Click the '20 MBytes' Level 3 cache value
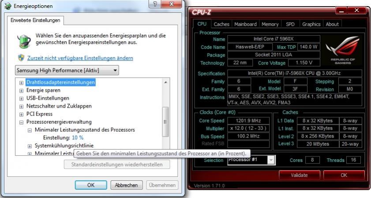 coord(318,144)
